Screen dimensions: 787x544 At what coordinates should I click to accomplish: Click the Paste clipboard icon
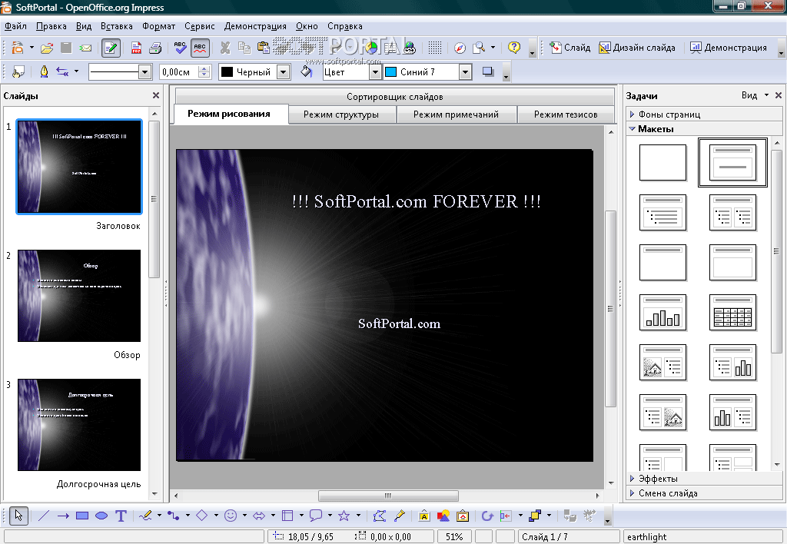click(x=263, y=48)
